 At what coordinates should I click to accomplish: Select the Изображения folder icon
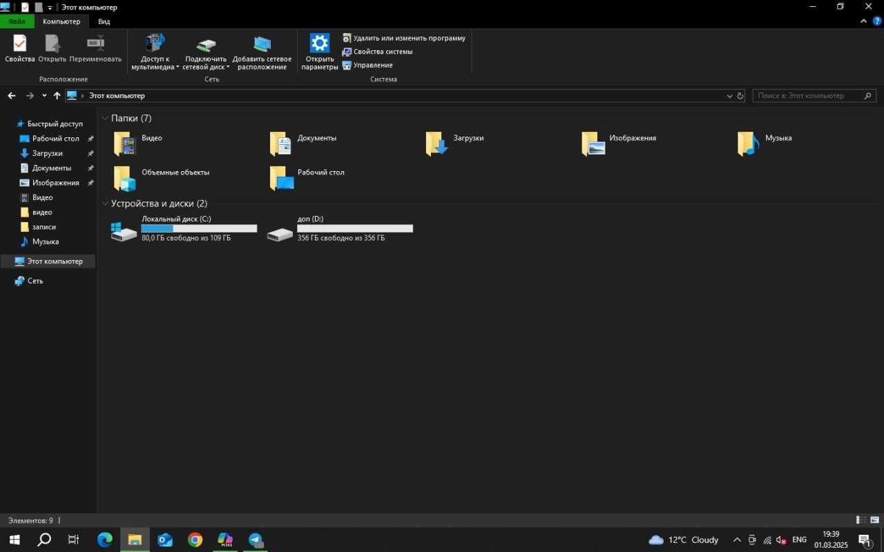point(593,144)
